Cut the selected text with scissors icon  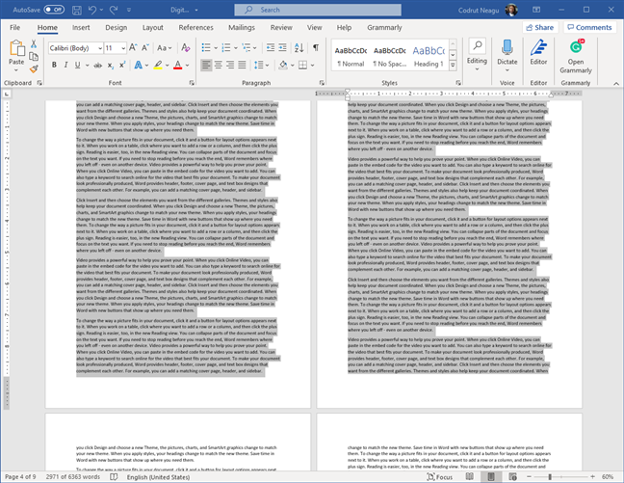[34, 44]
